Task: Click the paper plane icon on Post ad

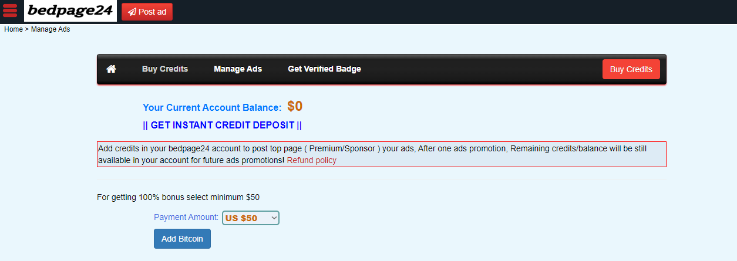Action: pos(132,12)
